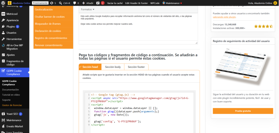Open the user avatar at top right
Screen dimensions: 279x133
(275, 3)
